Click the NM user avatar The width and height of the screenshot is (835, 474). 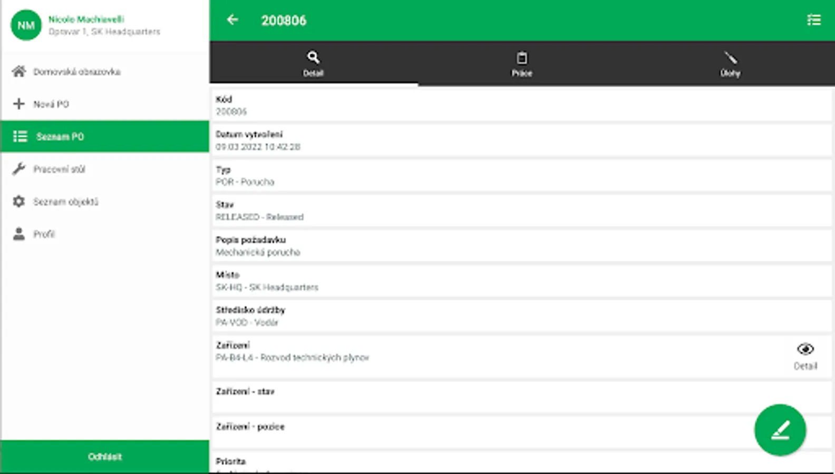tap(26, 25)
